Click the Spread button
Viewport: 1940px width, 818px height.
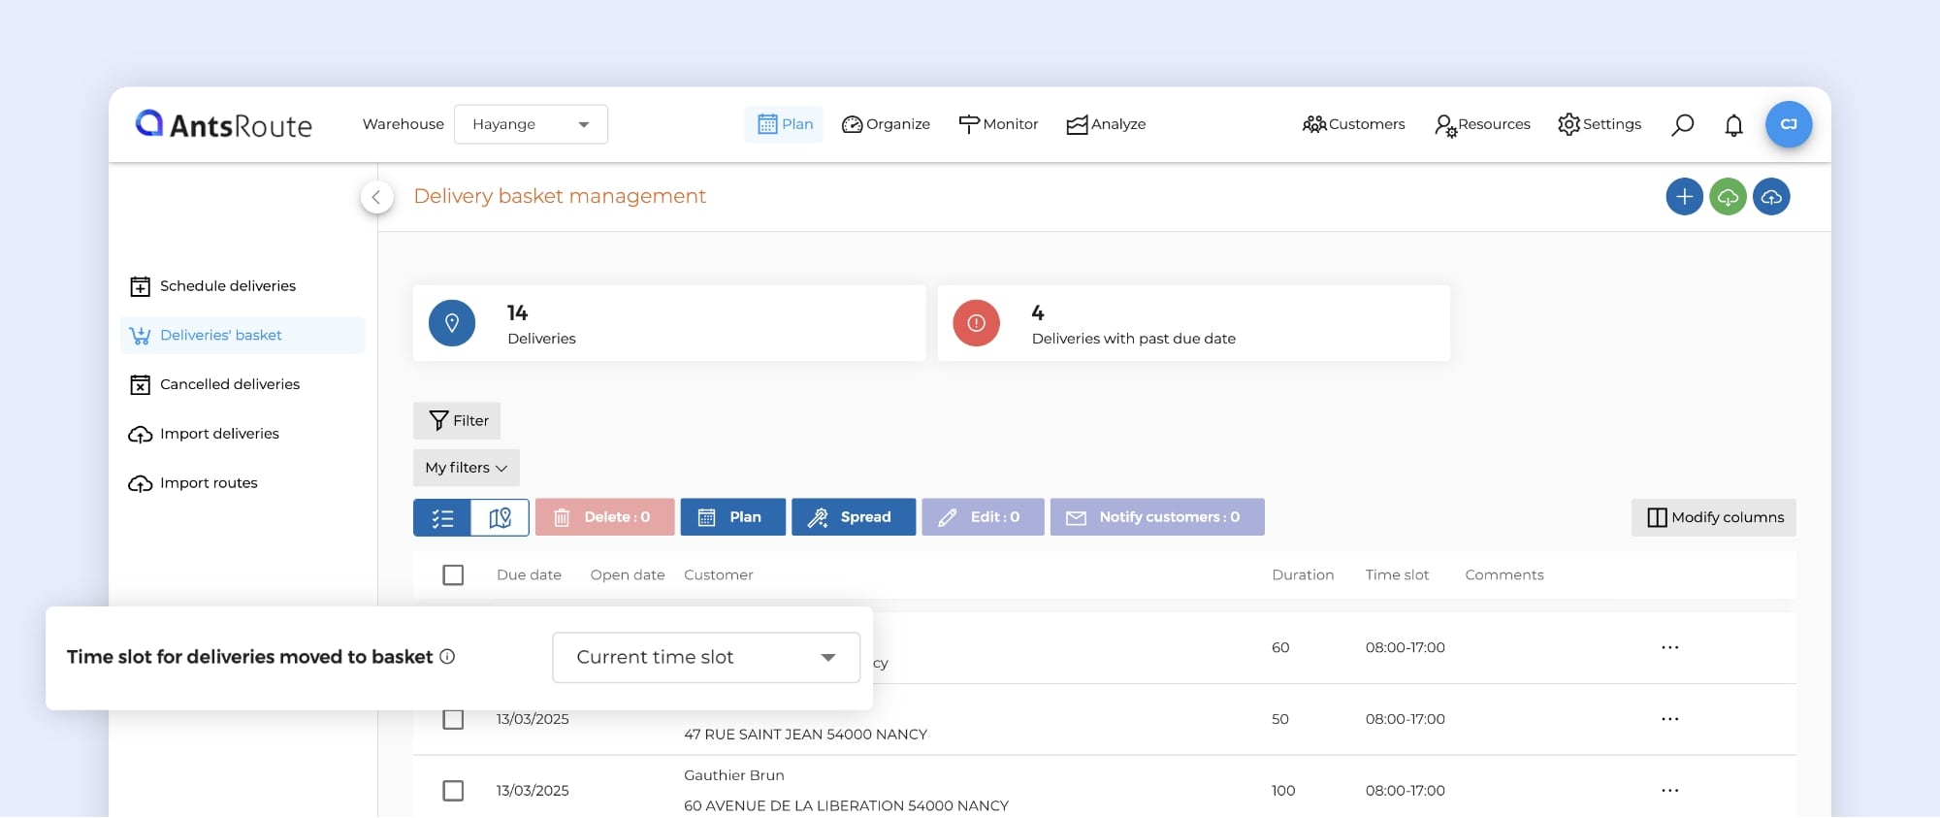tap(853, 518)
